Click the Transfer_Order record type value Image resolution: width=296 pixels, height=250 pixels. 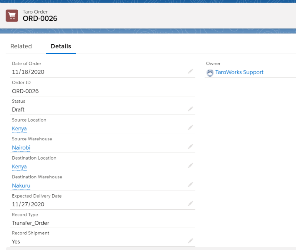click(30, 223)
